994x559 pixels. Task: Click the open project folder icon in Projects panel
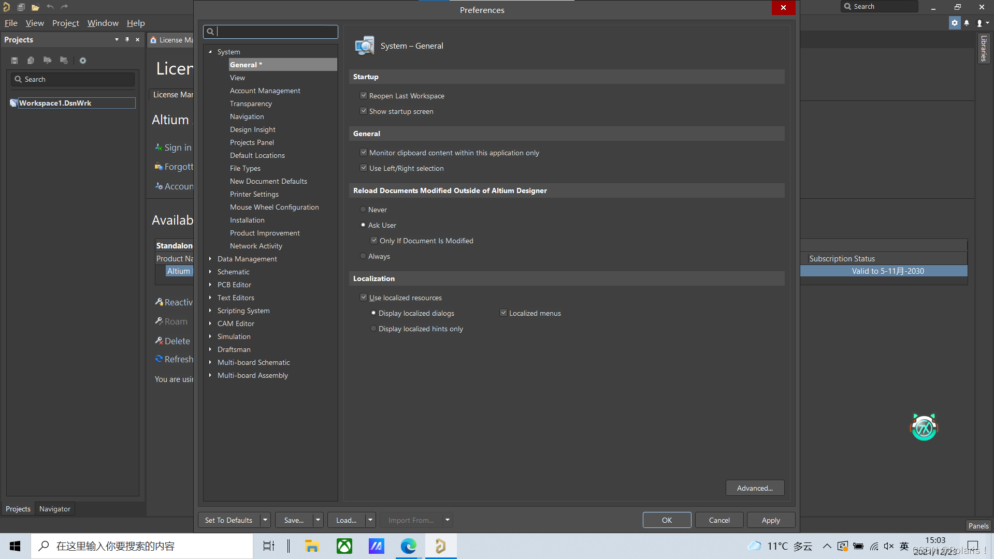[47, 61]
